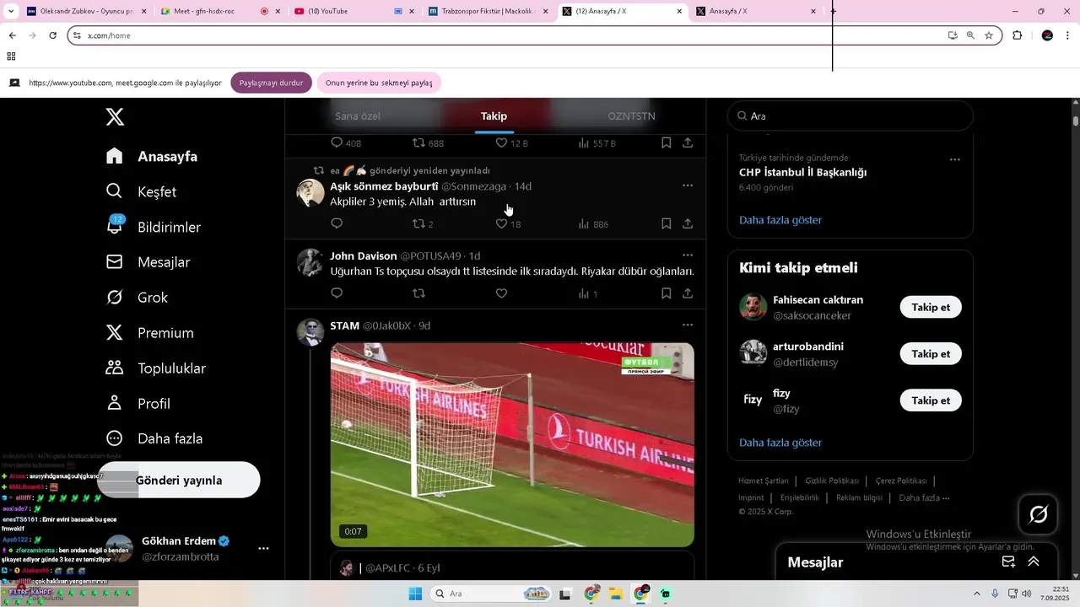1080x607 pixels.
Task: Share Aşık sönmez bayburti post
Action: coord(688,223)
